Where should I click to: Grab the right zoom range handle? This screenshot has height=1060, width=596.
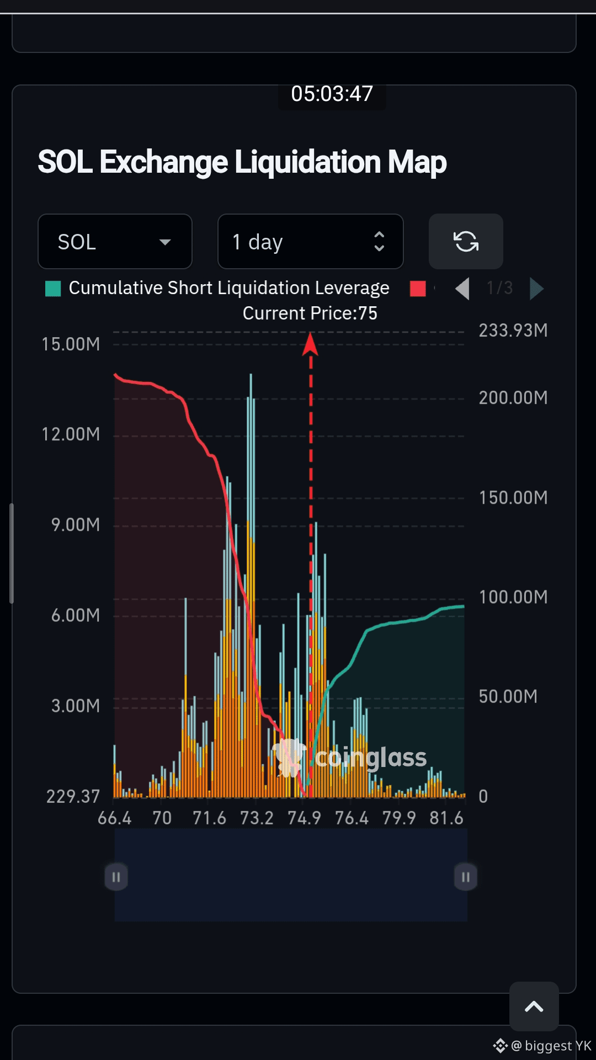(x=466, y=877)
